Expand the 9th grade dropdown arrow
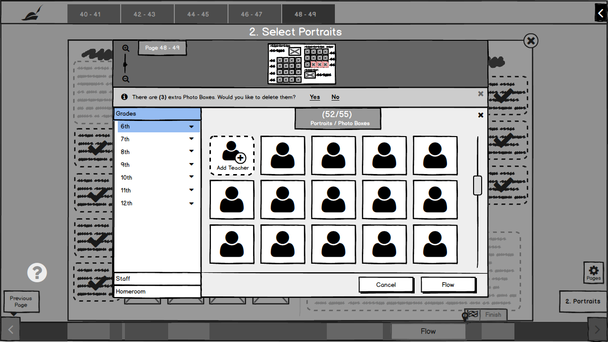608x342 pixels. [191, 164]
